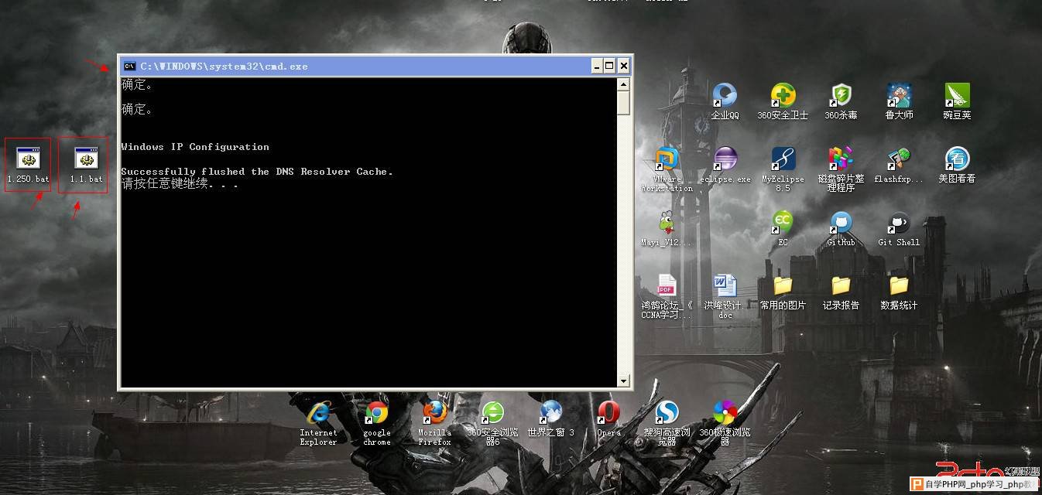Image resolution: width=1042 pixels, height=495 pixels.
Task: Select the 搜狗高速浏览器 shortcut
Action: point(667,413)
